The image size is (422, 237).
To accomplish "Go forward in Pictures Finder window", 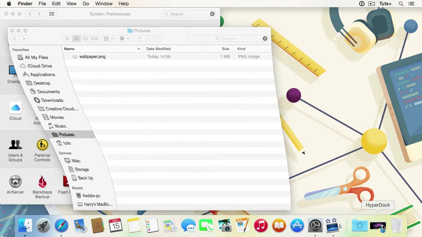I will tap(24, 39).
